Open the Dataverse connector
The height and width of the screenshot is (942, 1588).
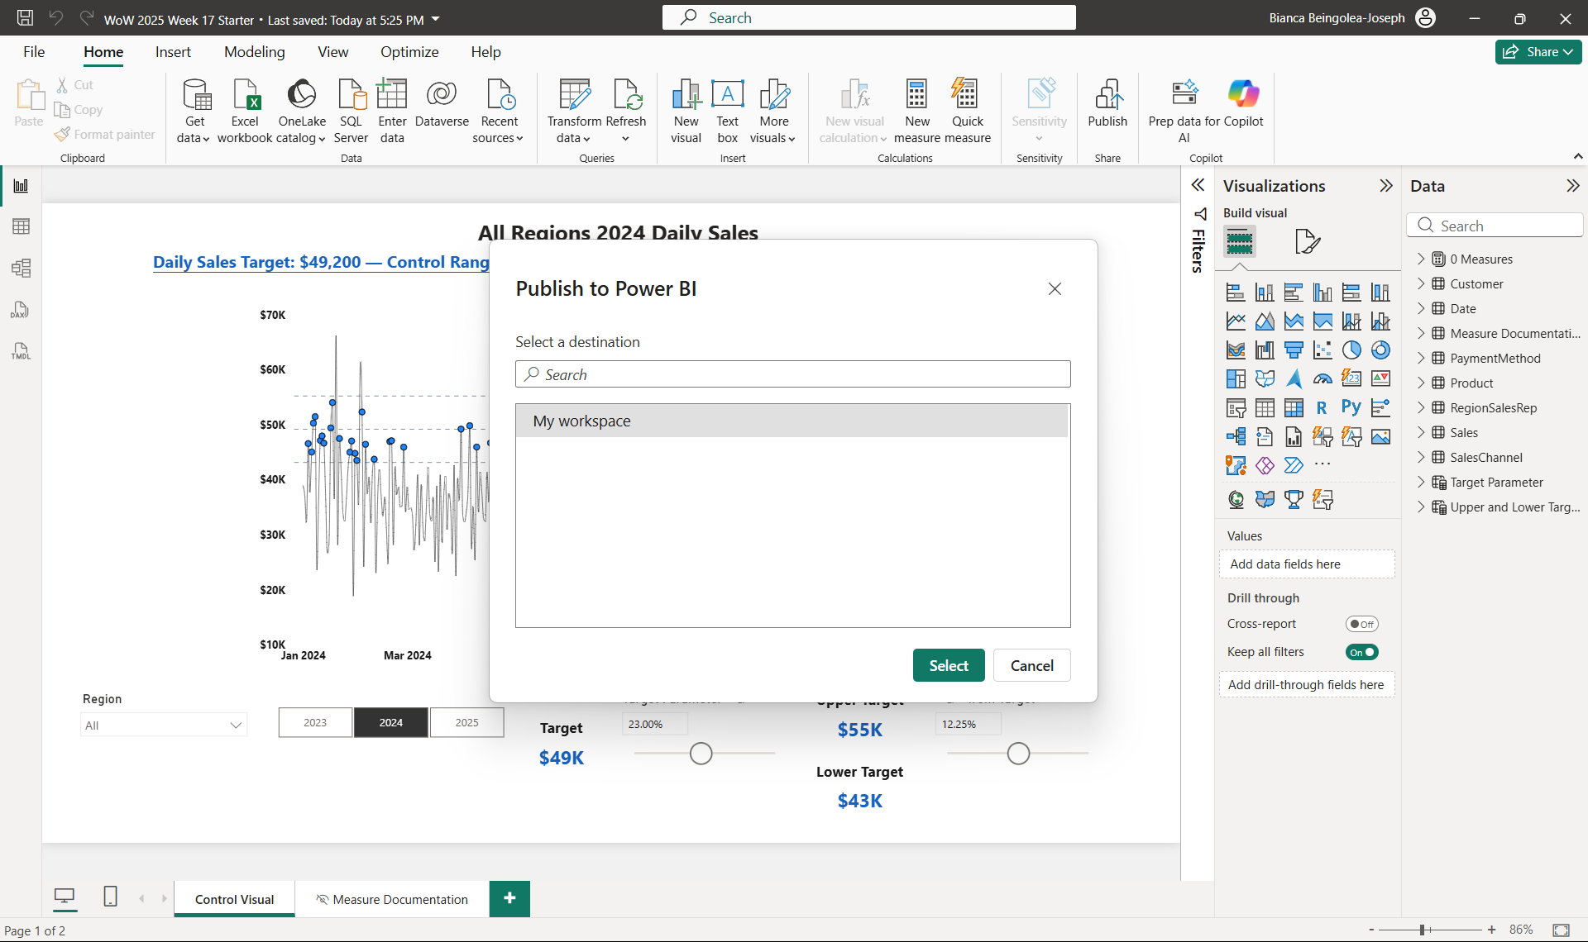coord(442,103)
